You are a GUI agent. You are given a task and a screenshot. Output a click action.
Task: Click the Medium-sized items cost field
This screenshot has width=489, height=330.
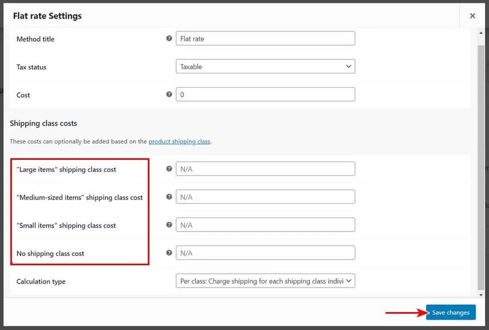(265, 197)
